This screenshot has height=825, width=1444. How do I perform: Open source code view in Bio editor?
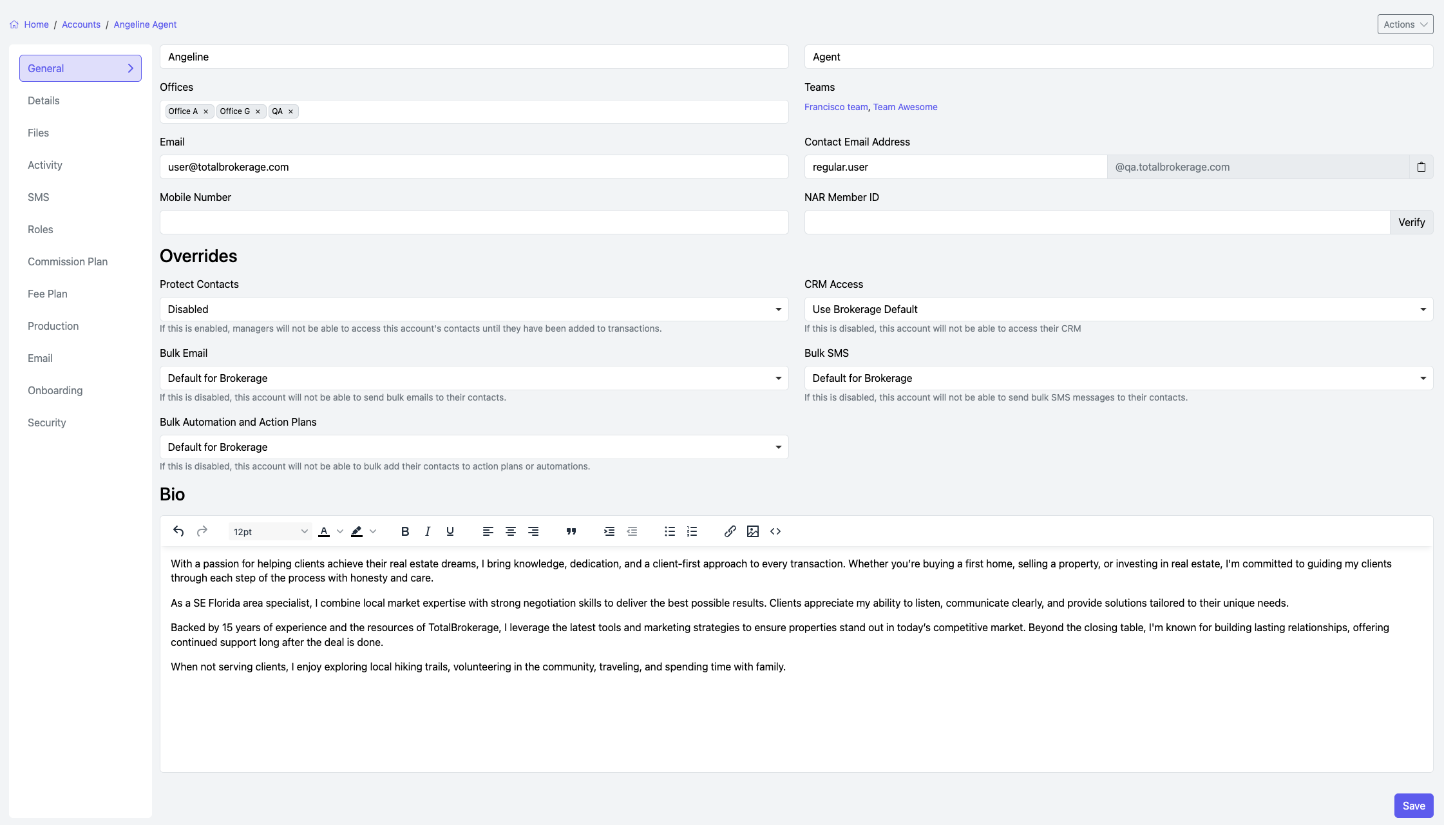[775, 531]
